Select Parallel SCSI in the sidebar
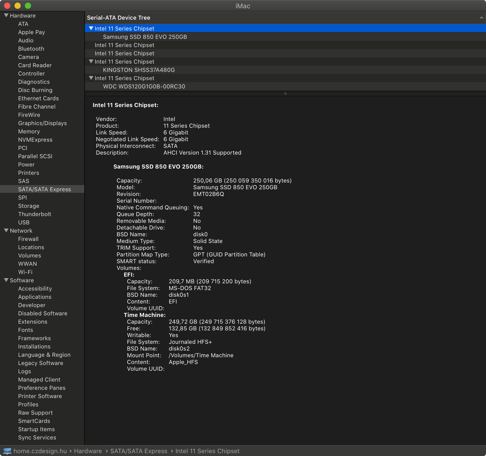The height and width of the screenshot is (456, 486). tap(35, 156)
